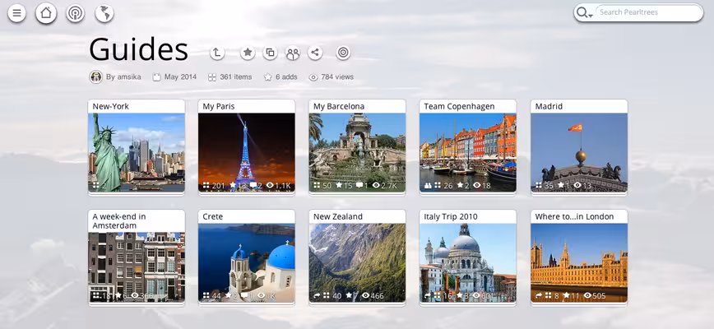Image resolution: width=714 pixels, height=329 pixels.
Task: Open the Italy Trip 2010 collection
Action: point(468,257)
